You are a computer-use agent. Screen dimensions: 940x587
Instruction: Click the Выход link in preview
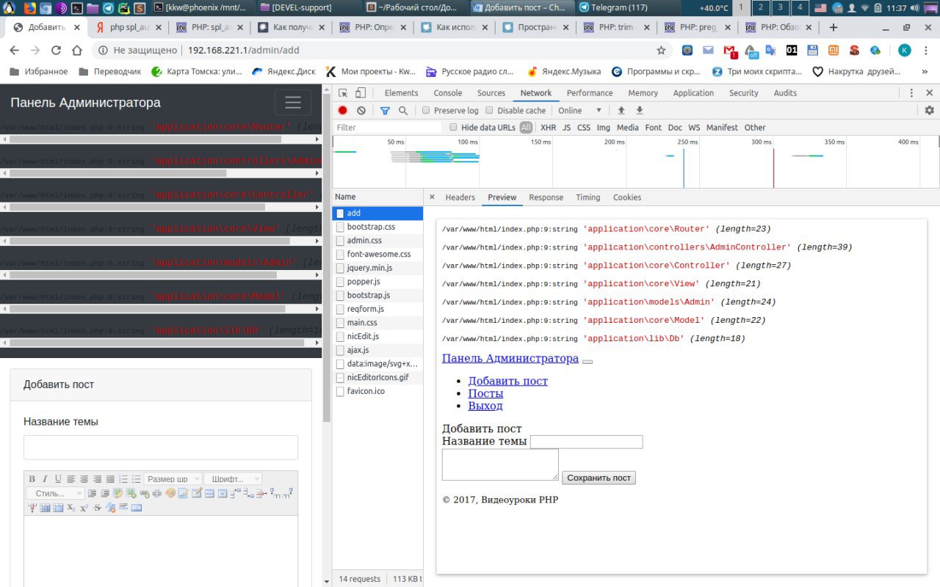pyautogui.click(x=485, y=406)
